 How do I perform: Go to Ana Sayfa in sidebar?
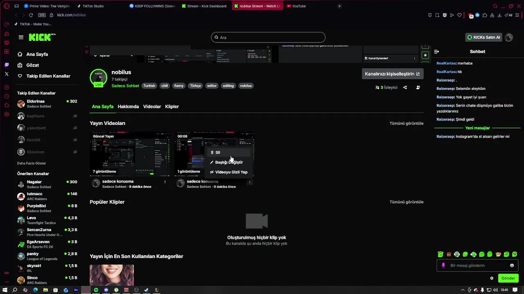pyautogui.click(x=33, y=54)
